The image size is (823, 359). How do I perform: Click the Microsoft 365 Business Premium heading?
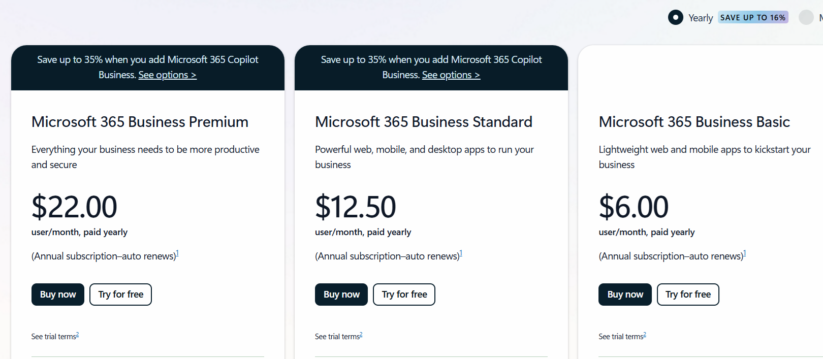[x=140, y=122]
